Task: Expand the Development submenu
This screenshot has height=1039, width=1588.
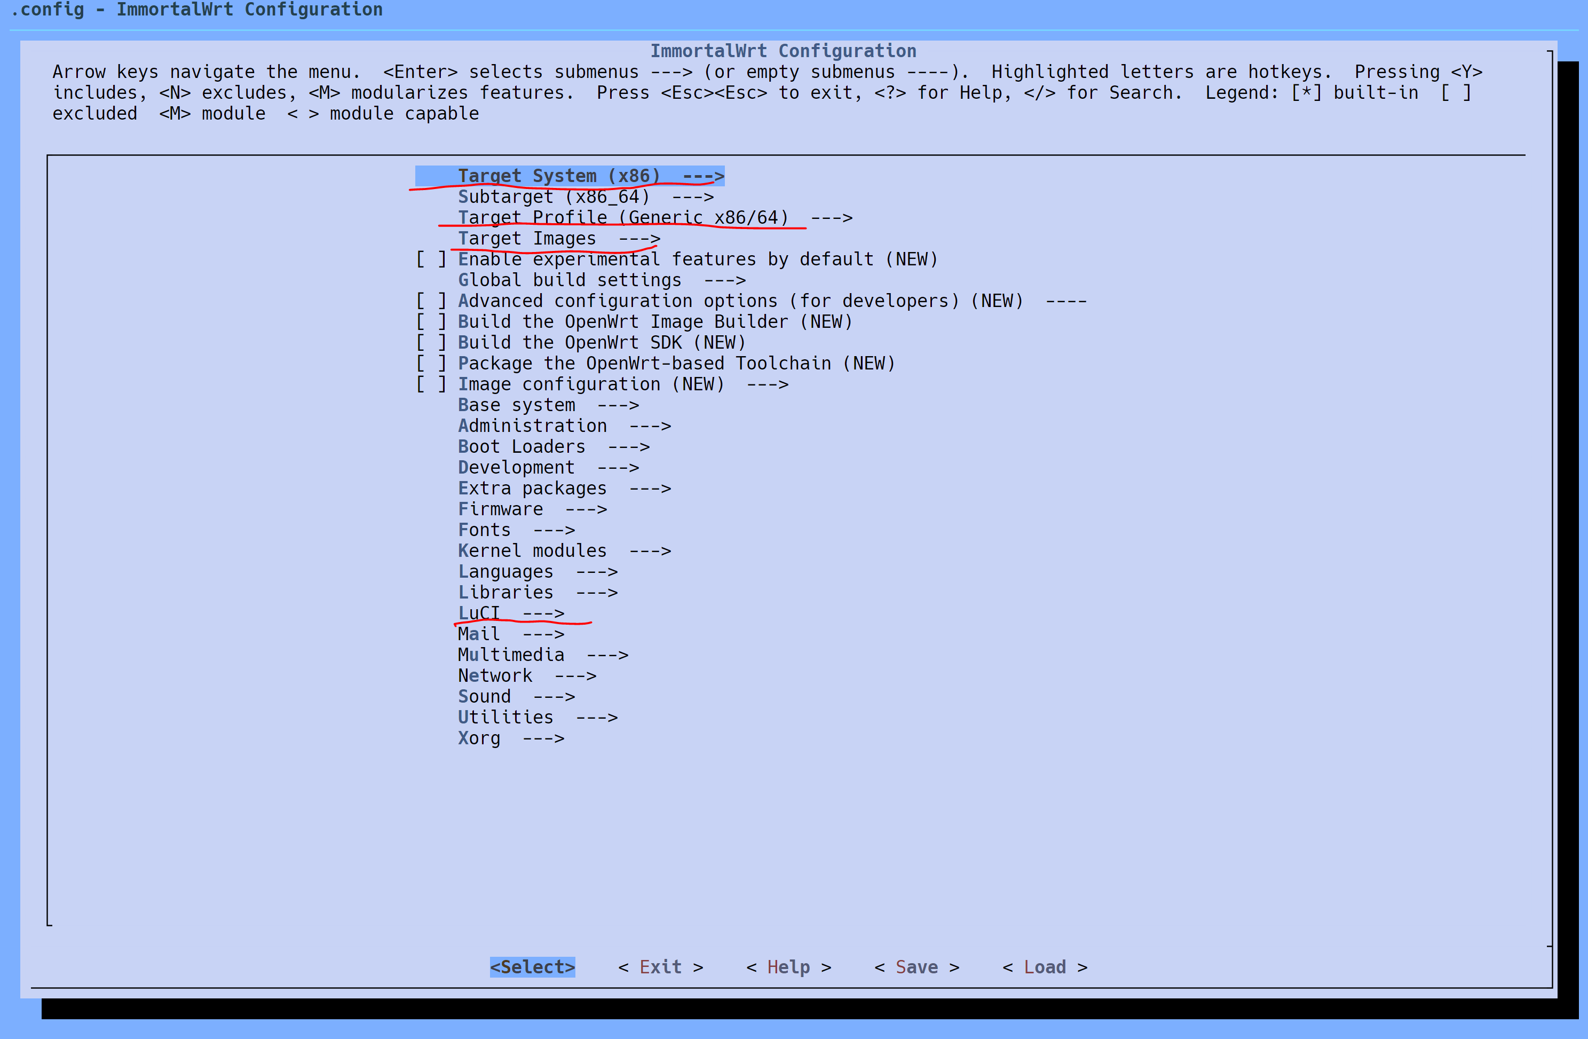Action: [x=549, y=467]
